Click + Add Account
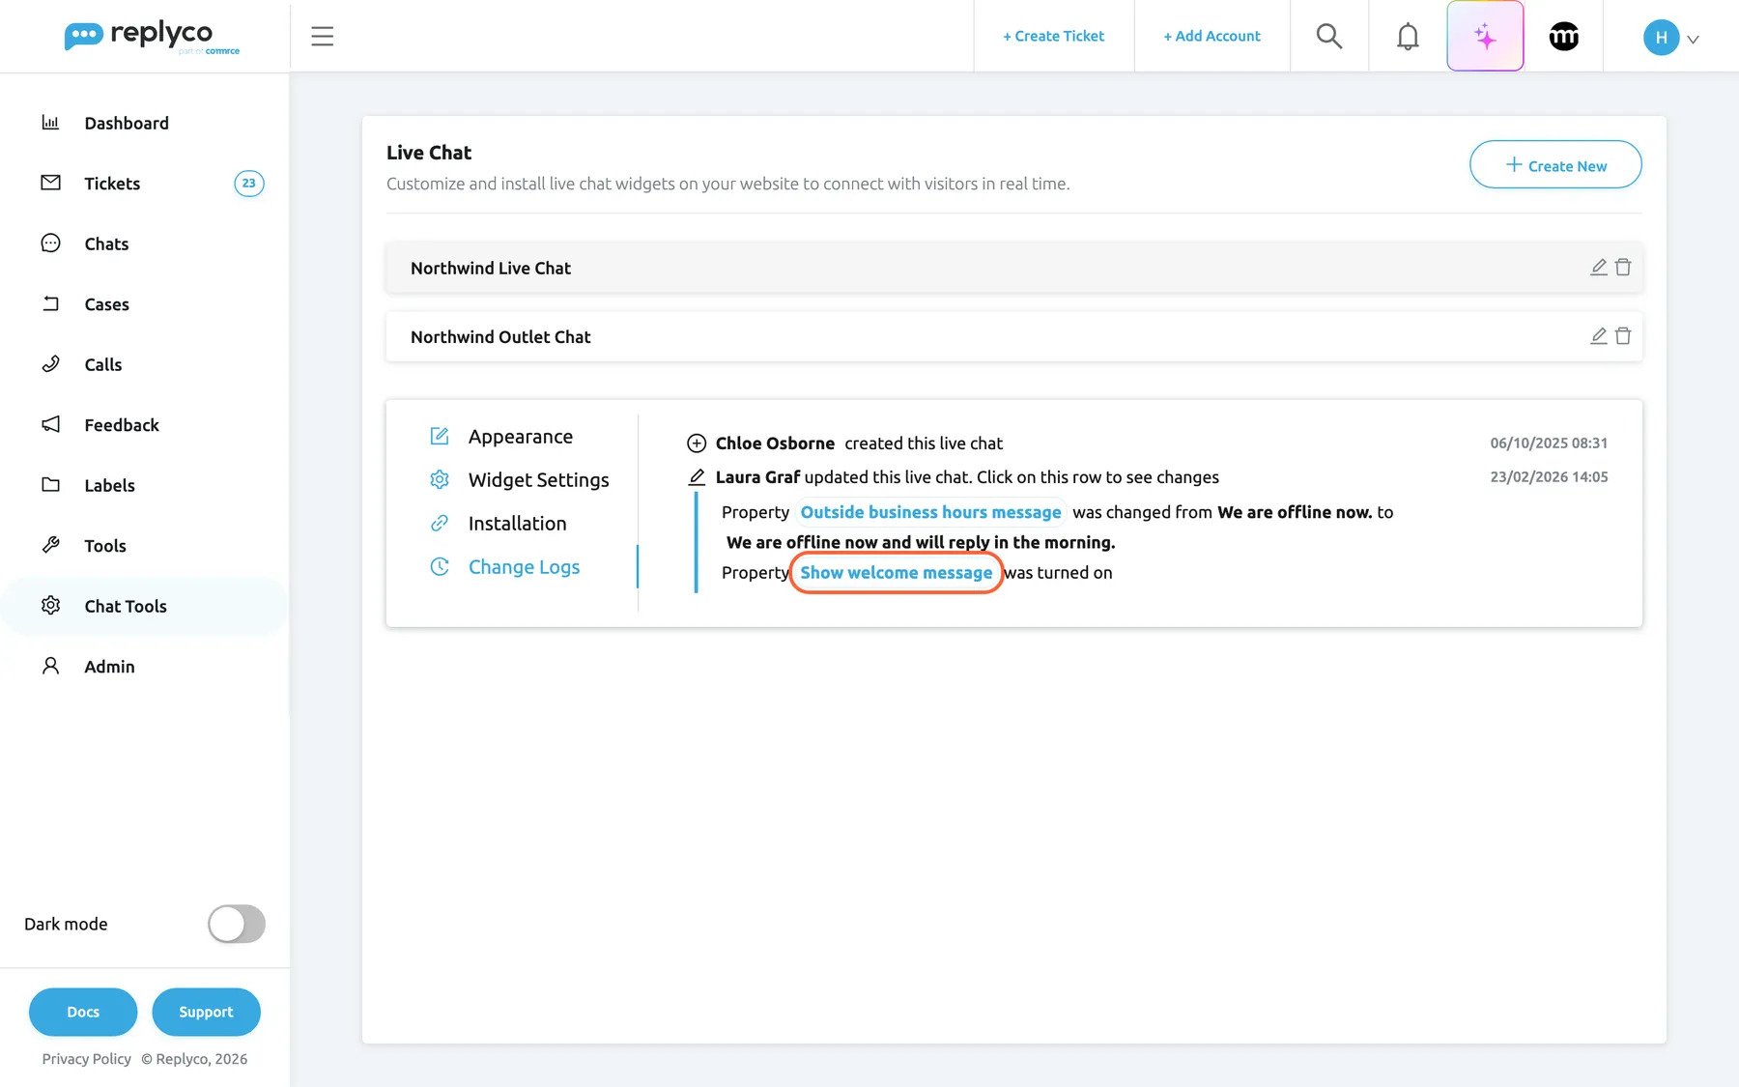The height and width of the screenshot is (1087, 1739). coord(1212,36)
